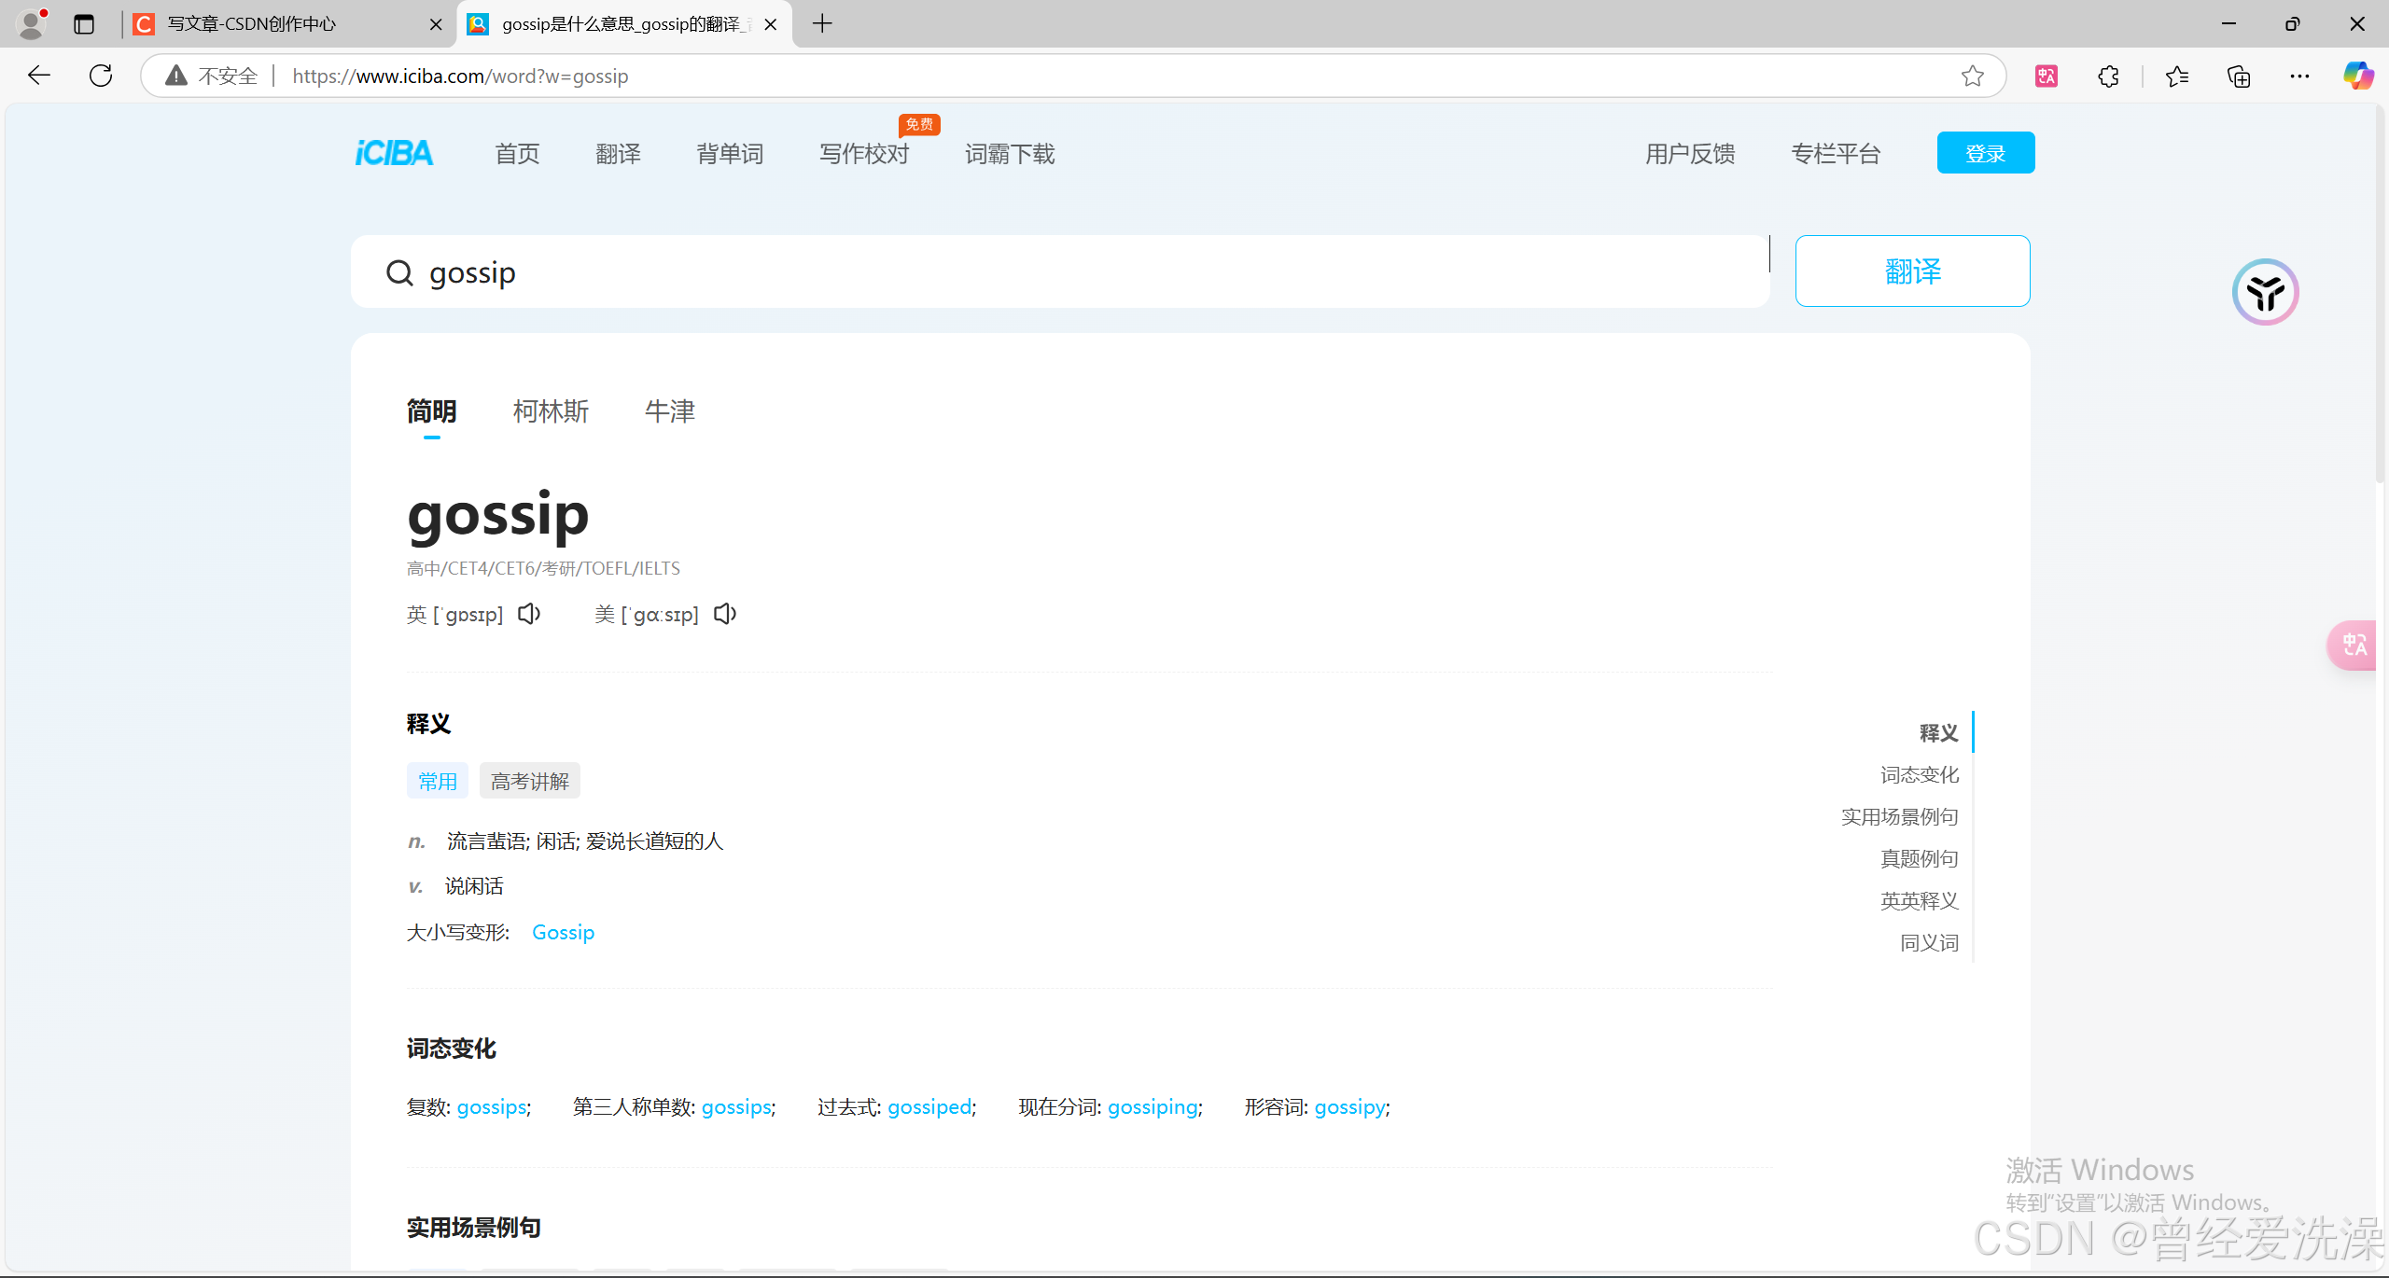
Task: Add this page to favorites star
Action: pos(1972,76)
